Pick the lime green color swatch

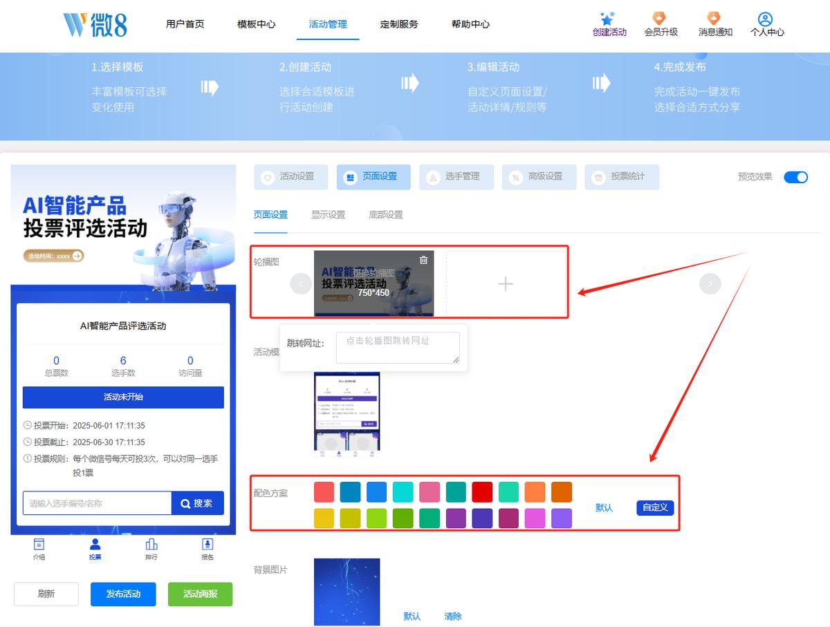pyautogui.click(x=377, y=518)
